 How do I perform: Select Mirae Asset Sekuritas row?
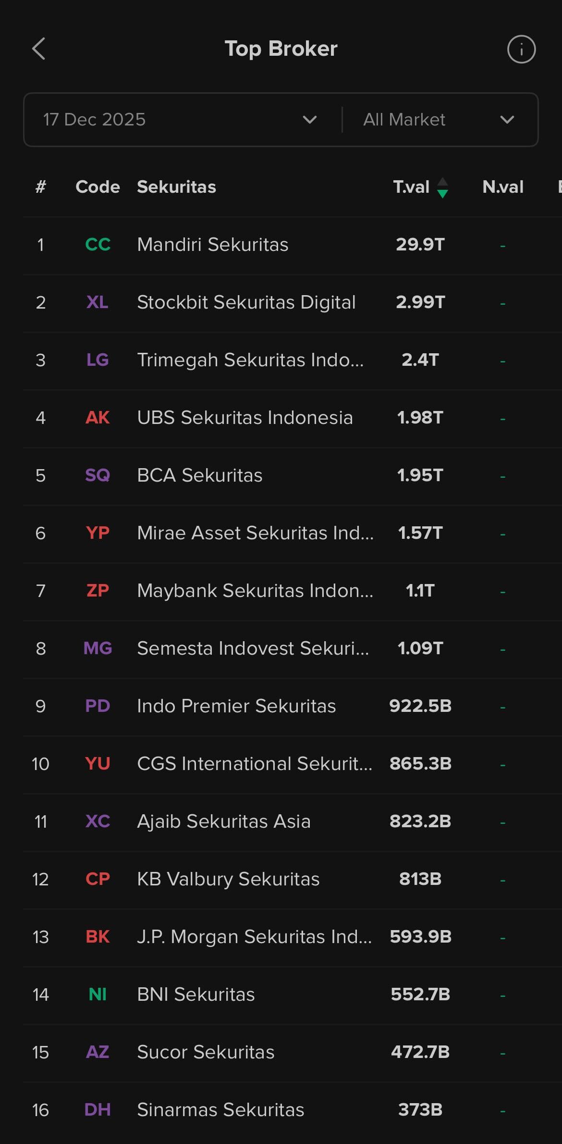click(x=255, y=533)
